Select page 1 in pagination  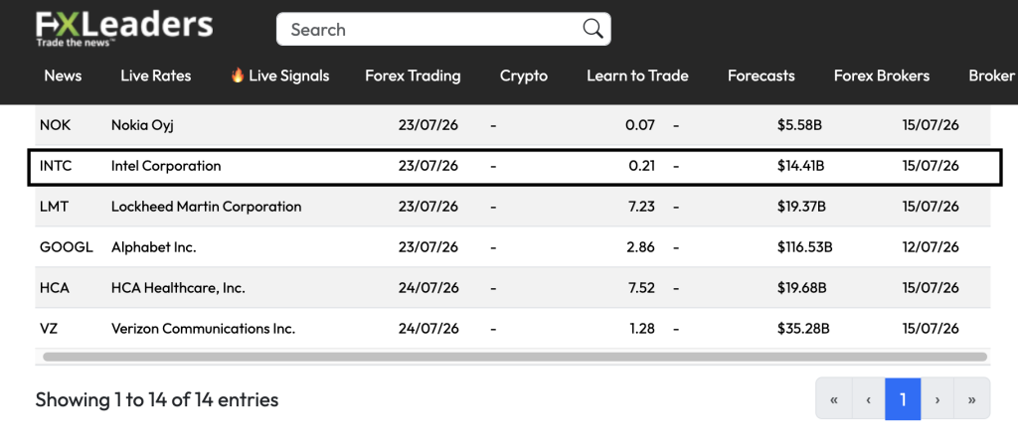pos(903,399)
